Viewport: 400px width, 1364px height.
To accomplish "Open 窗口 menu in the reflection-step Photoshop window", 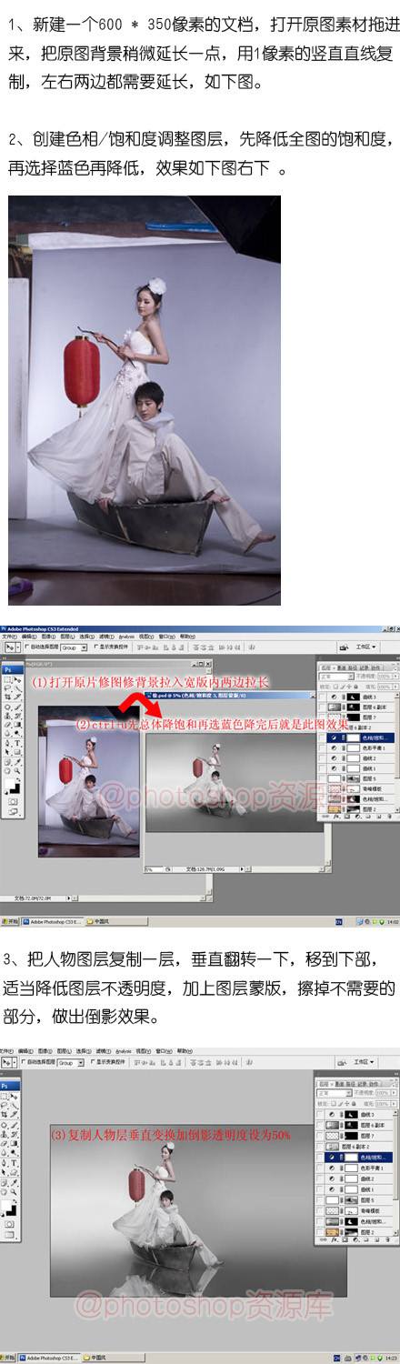I will tap(165, 1051).
